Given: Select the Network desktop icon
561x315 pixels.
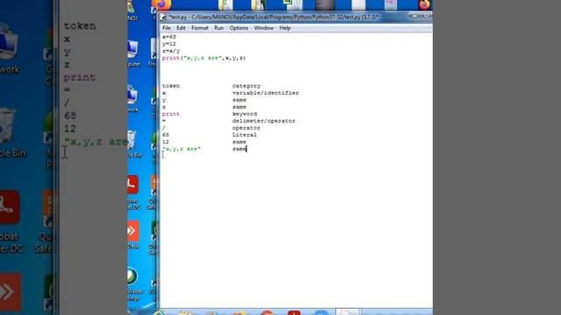Looking at the screenshot, I should pyautogui.click(x=132, y=99).
